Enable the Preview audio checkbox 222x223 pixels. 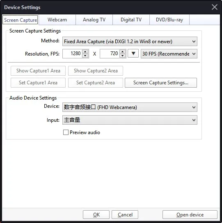coord(66,132)
